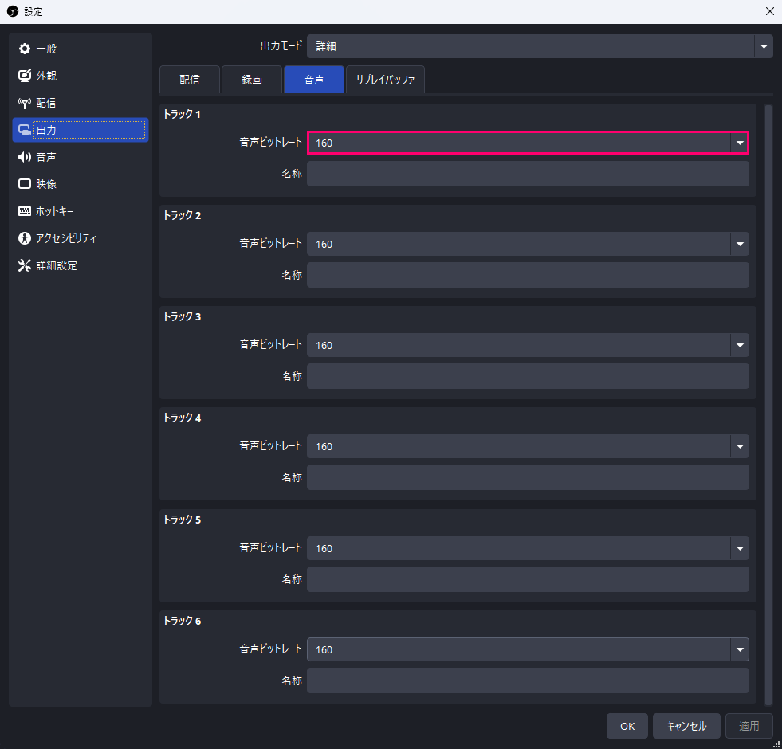The height and width of the screenshot is (749, 782).
Task: Open アクセシビリティ accessibility icon
Action: tap(25, 238)
